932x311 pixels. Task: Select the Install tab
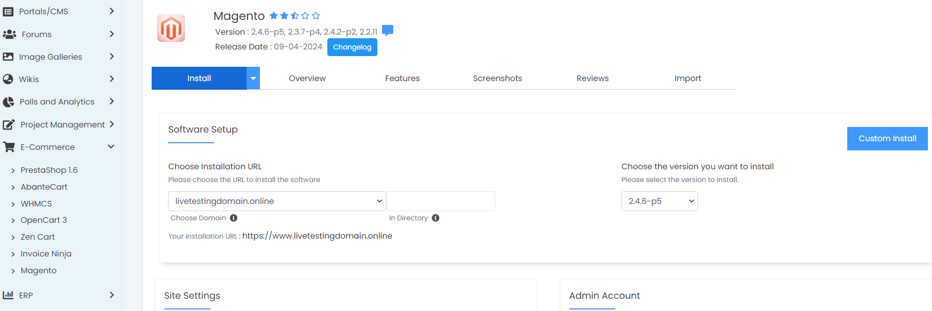[199, 79]
